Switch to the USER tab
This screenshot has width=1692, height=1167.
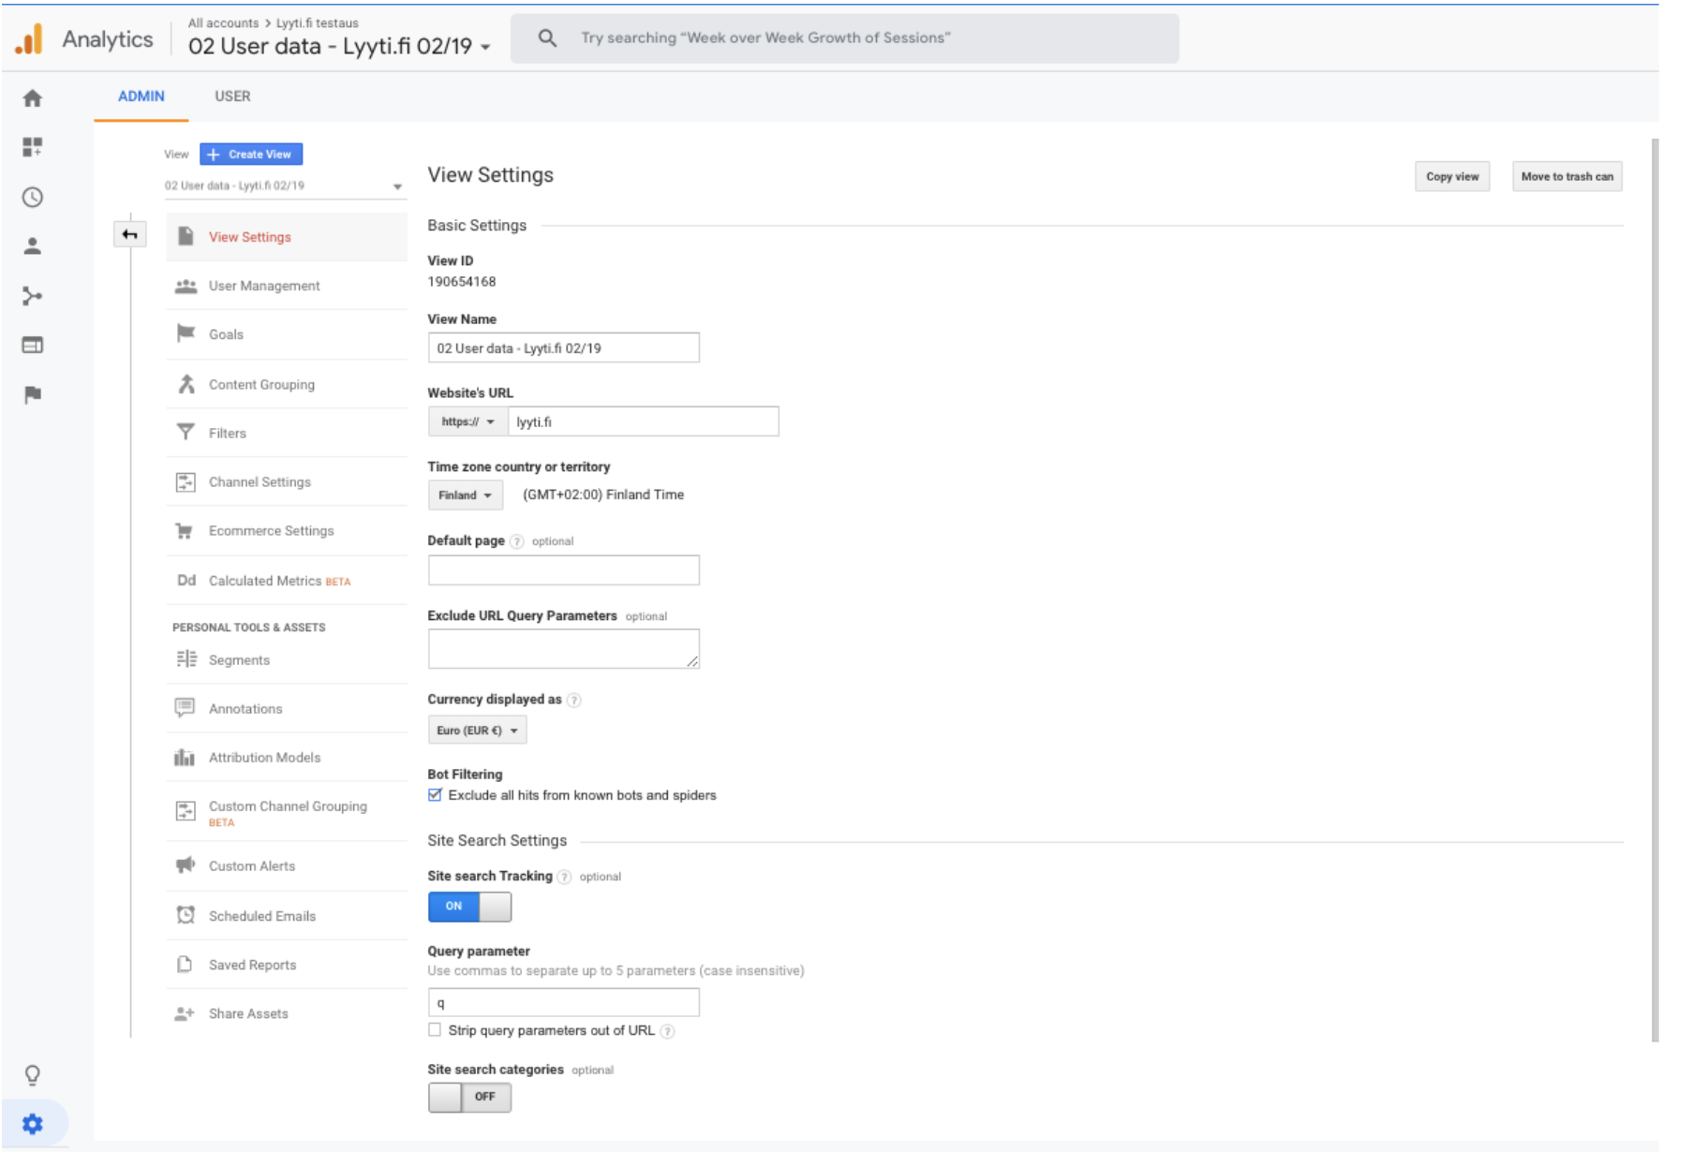click(x=232, y=96)
